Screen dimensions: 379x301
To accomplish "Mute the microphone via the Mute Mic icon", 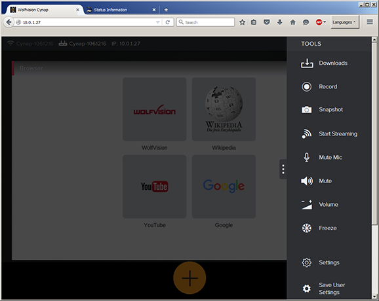I will click(306, 157).
